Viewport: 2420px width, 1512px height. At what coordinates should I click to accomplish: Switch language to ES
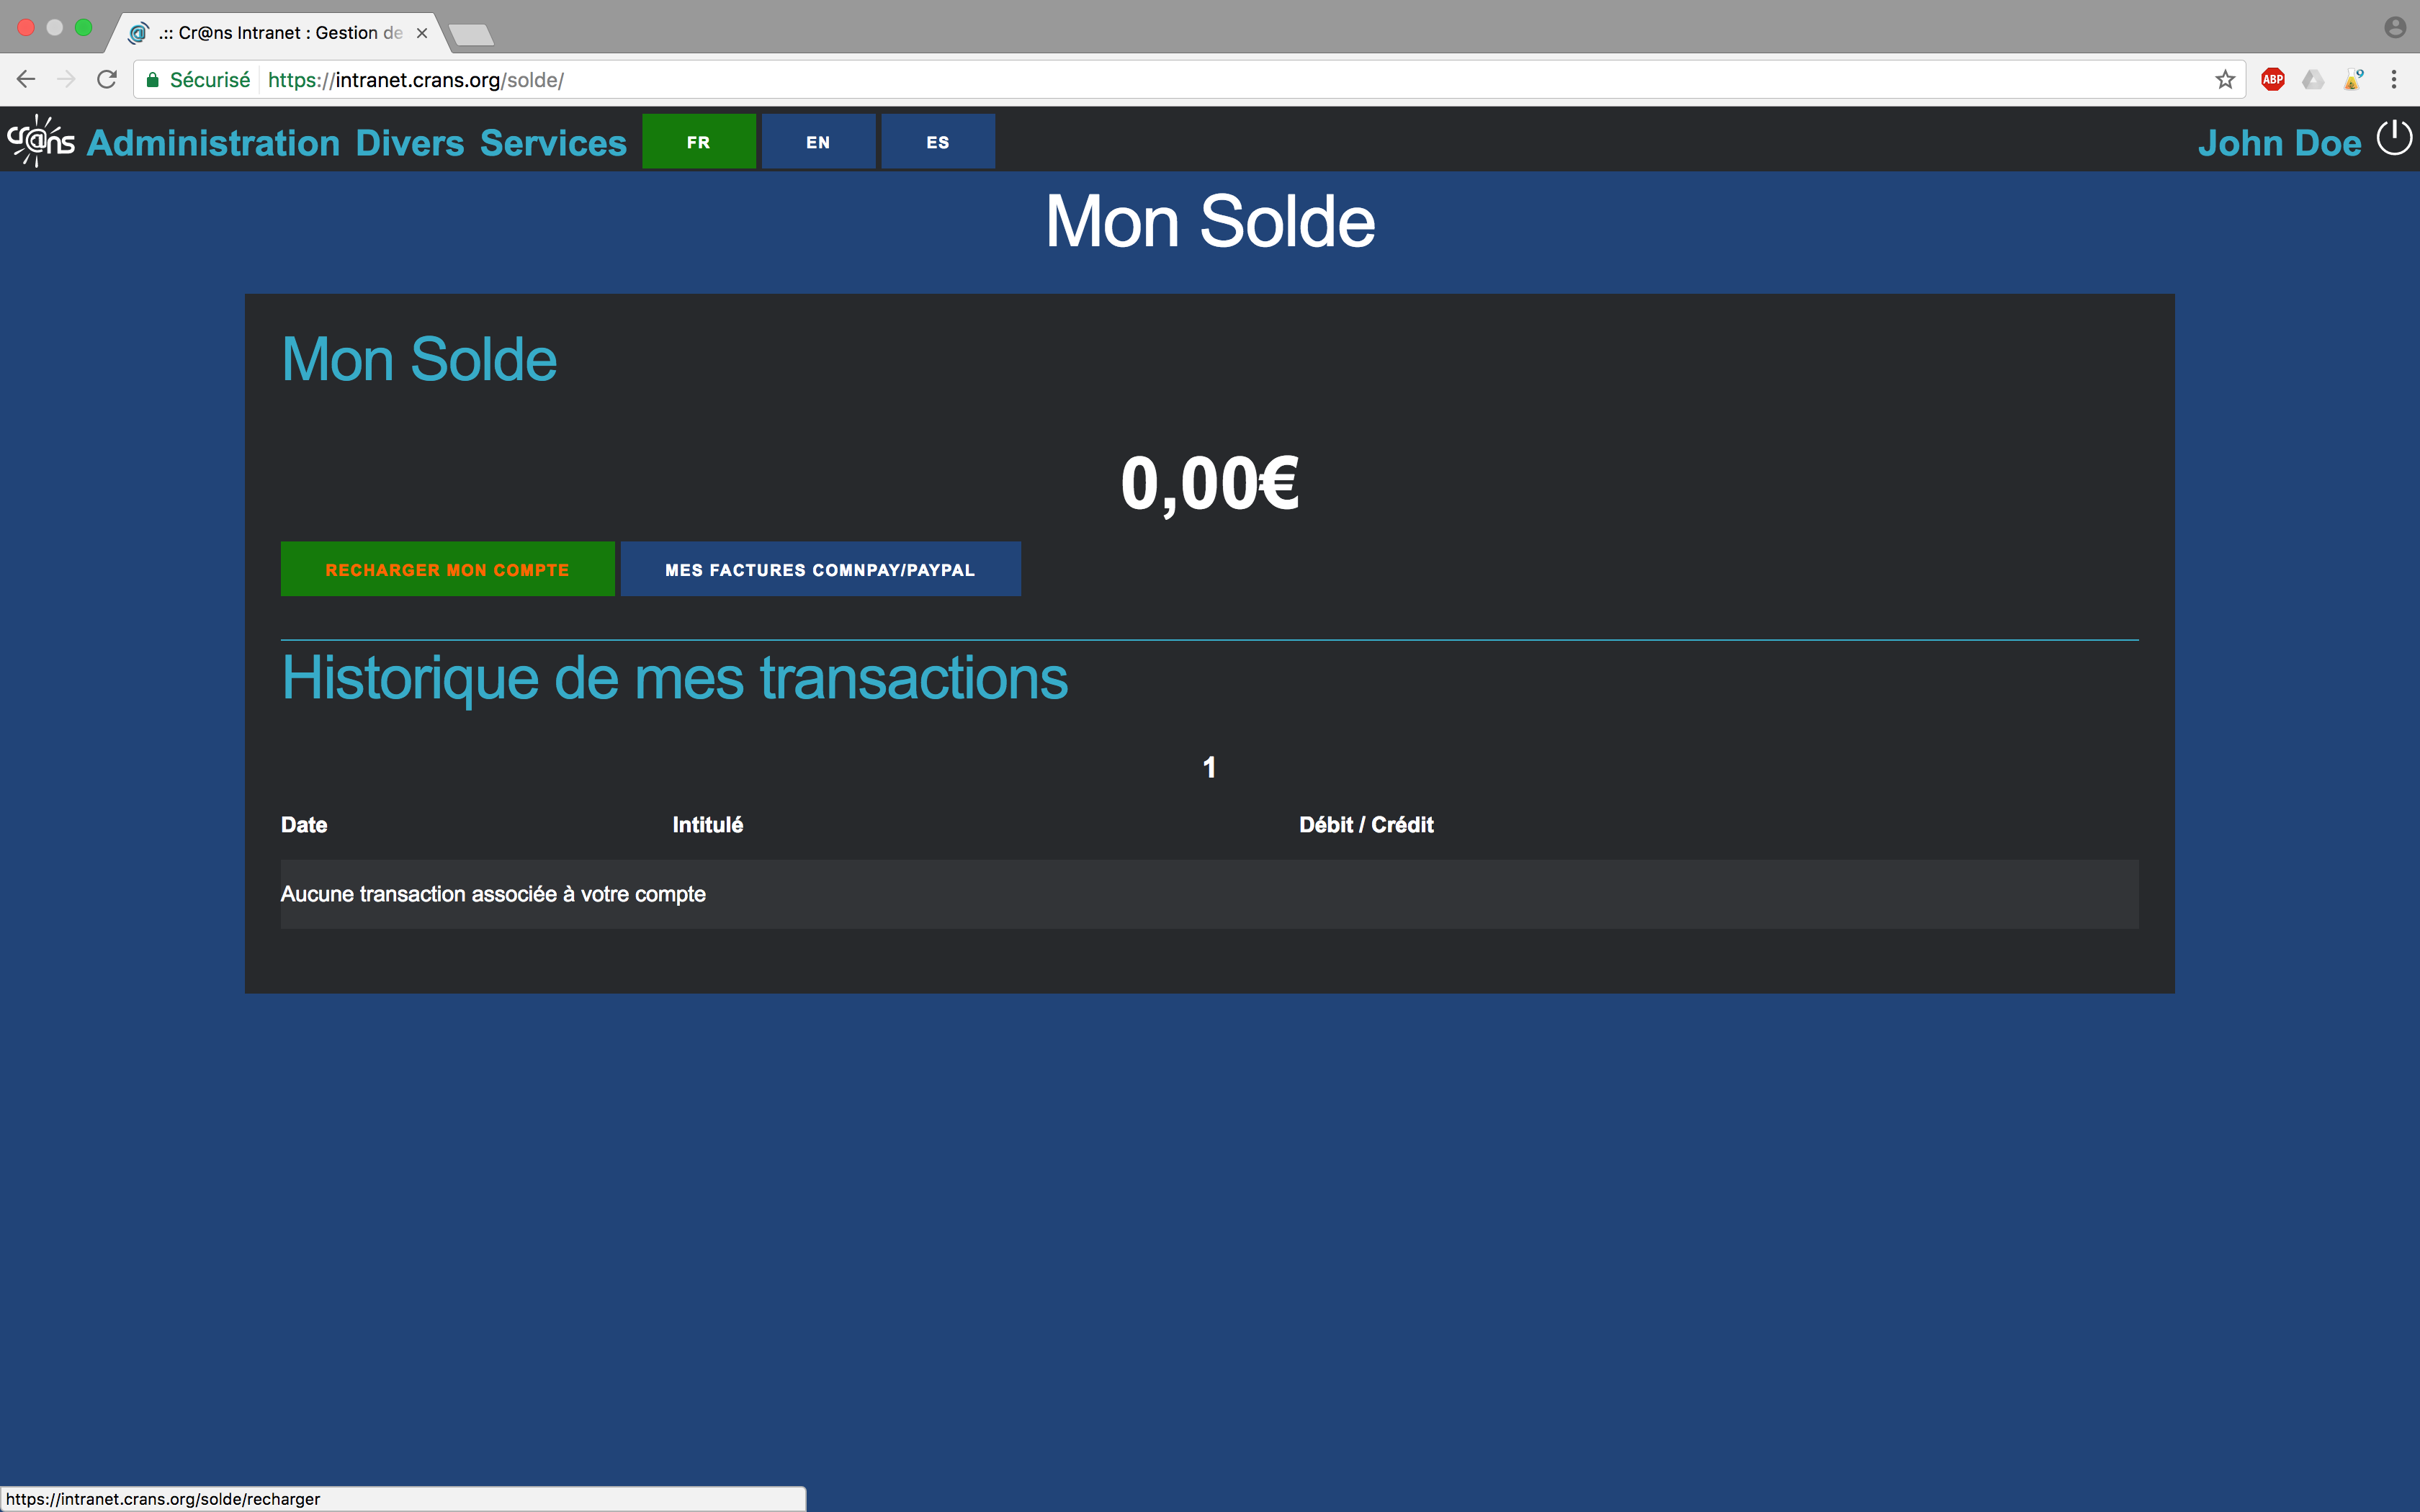tap(937, 142)
